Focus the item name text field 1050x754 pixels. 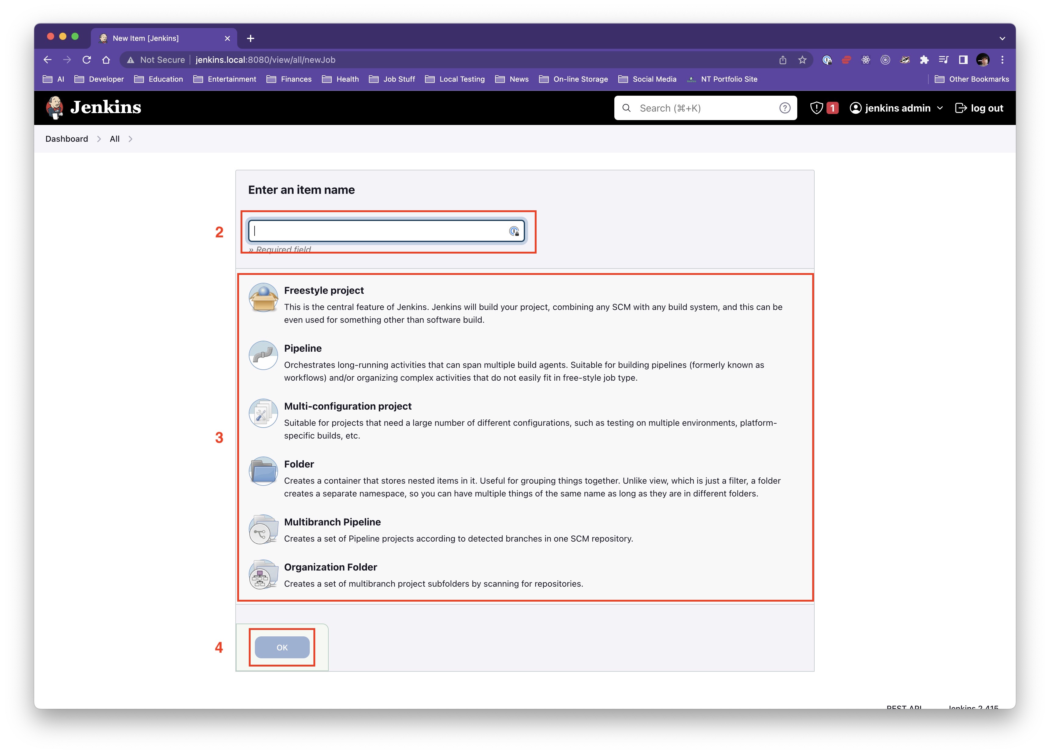click(380, 231)
